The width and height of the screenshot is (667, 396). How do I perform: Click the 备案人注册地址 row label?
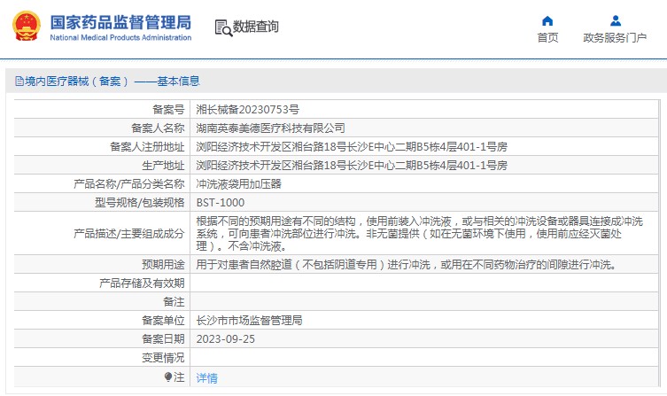tap(147, 147)
